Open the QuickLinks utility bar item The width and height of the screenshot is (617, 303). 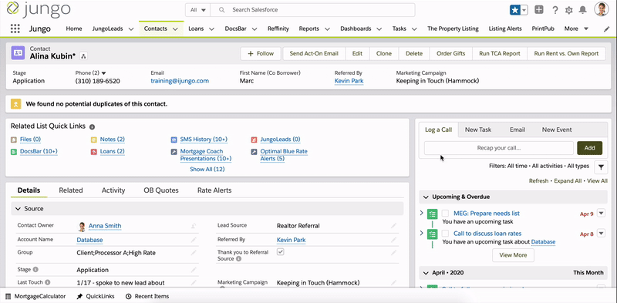pyautogui.click(x=96, y=296)
